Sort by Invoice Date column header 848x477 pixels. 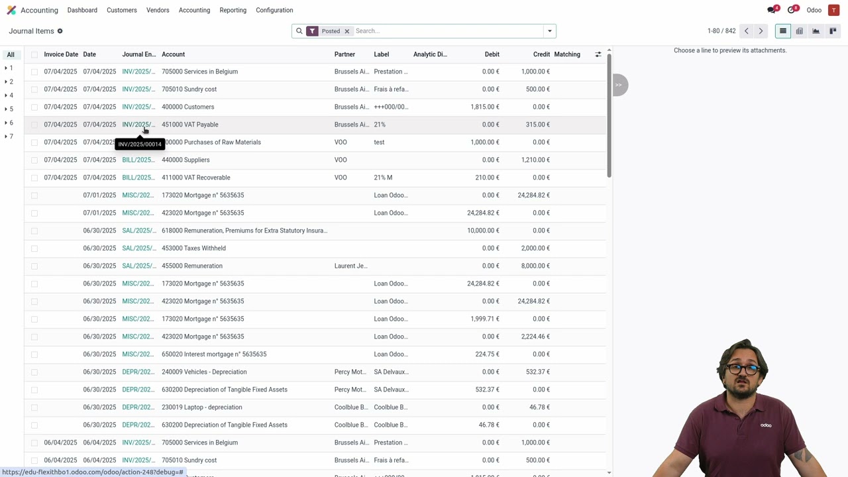click(61, 54)
